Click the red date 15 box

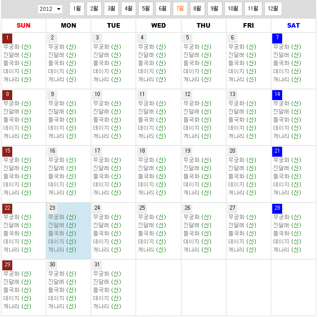7,151
